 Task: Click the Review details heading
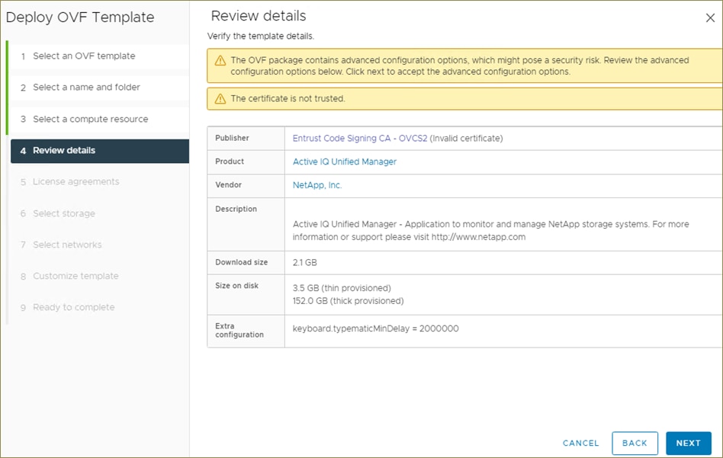(259, 16)
